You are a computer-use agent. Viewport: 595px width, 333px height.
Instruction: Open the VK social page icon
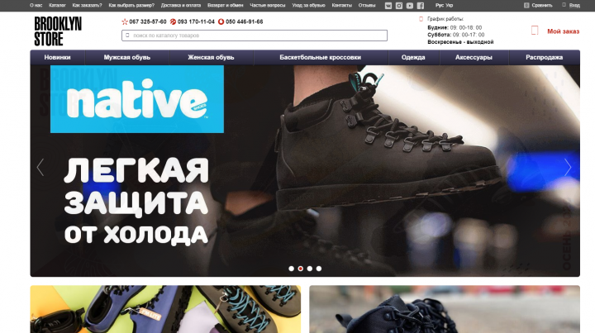click(388, 6)
